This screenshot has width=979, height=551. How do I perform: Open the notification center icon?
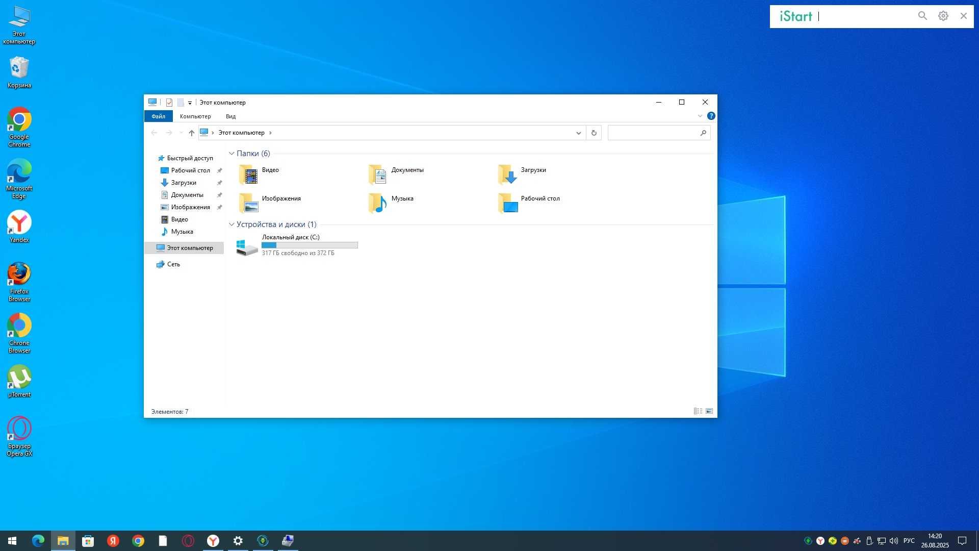962,541
